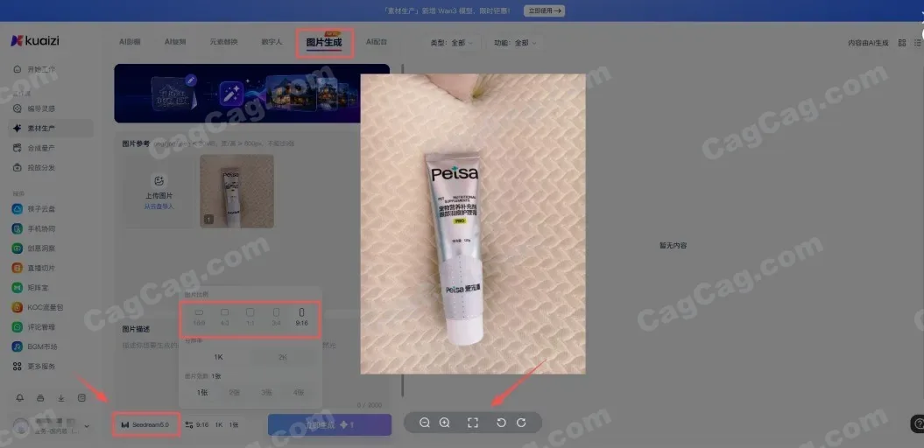Click the Peisa product preview image
This screenshot has height=448, width=924.
click(473, 224)
